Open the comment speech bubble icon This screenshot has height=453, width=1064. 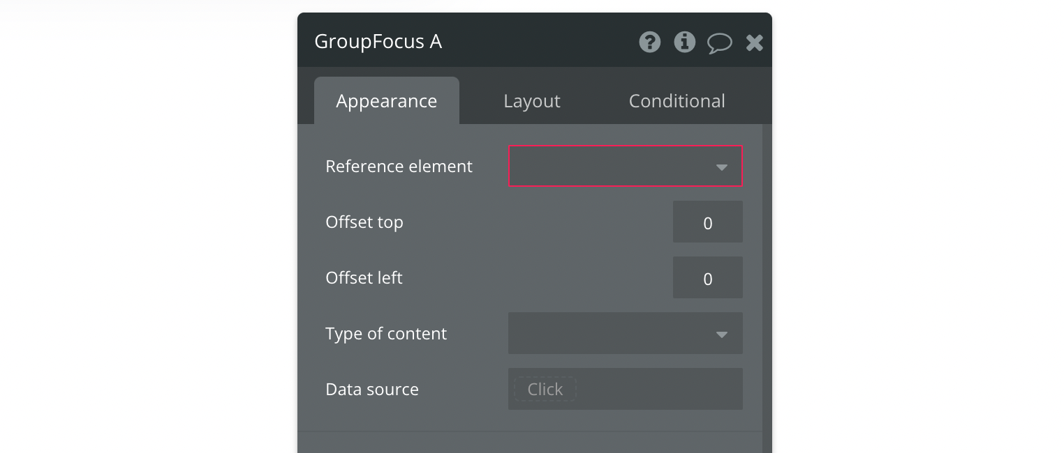click(x=719, y=43)
